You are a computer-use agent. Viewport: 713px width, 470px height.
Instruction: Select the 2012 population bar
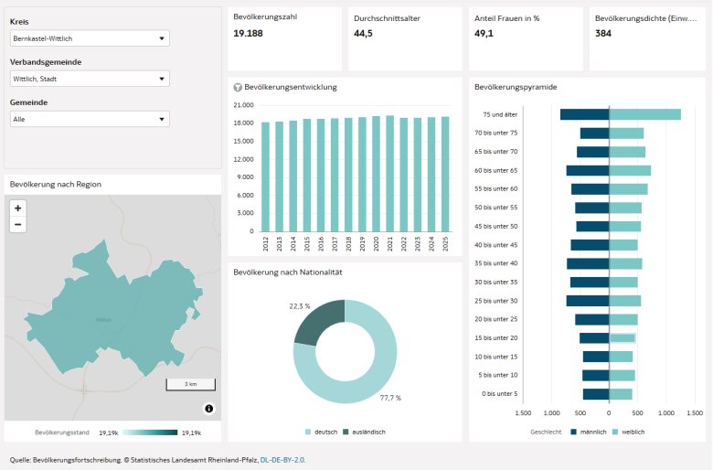click(x=266, y=176)
